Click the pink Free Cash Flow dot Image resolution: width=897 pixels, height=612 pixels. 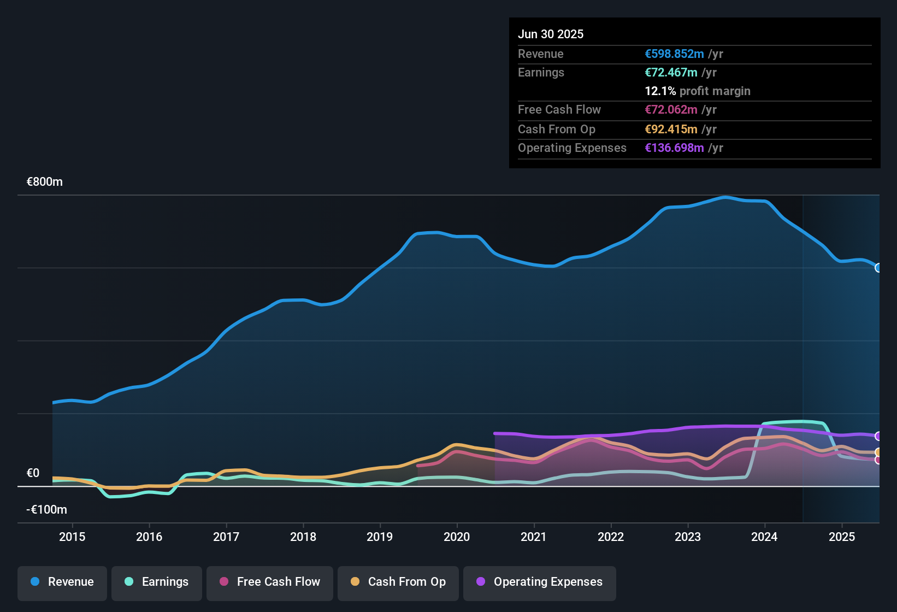(x=224, y=581)
